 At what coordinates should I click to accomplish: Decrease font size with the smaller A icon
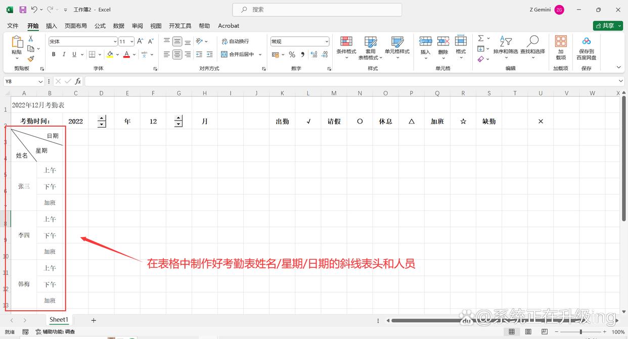pos(150,41)
